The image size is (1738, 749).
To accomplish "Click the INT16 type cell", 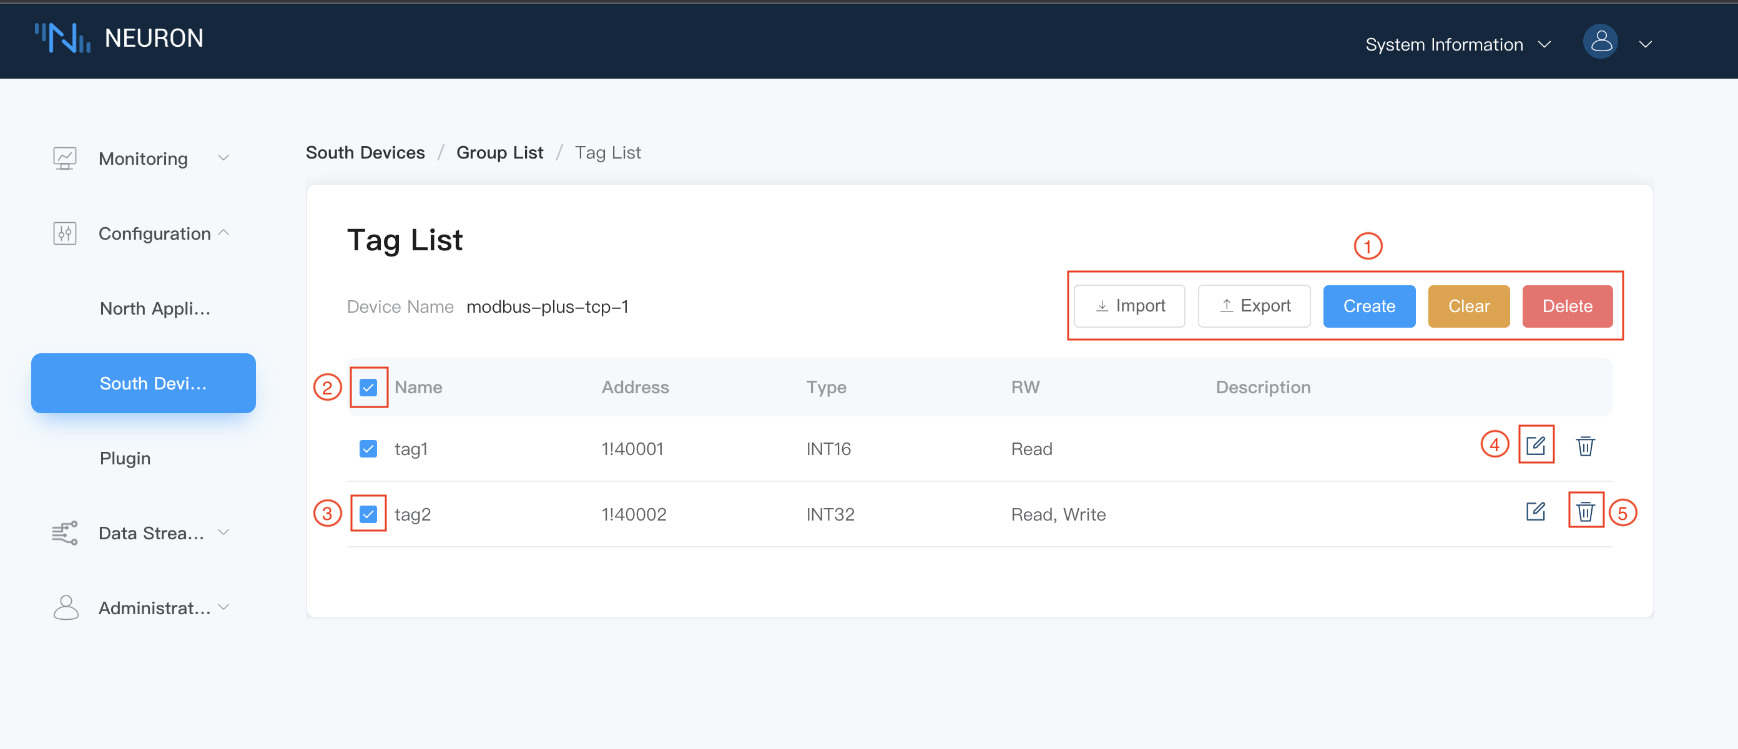I will (828, 449).
